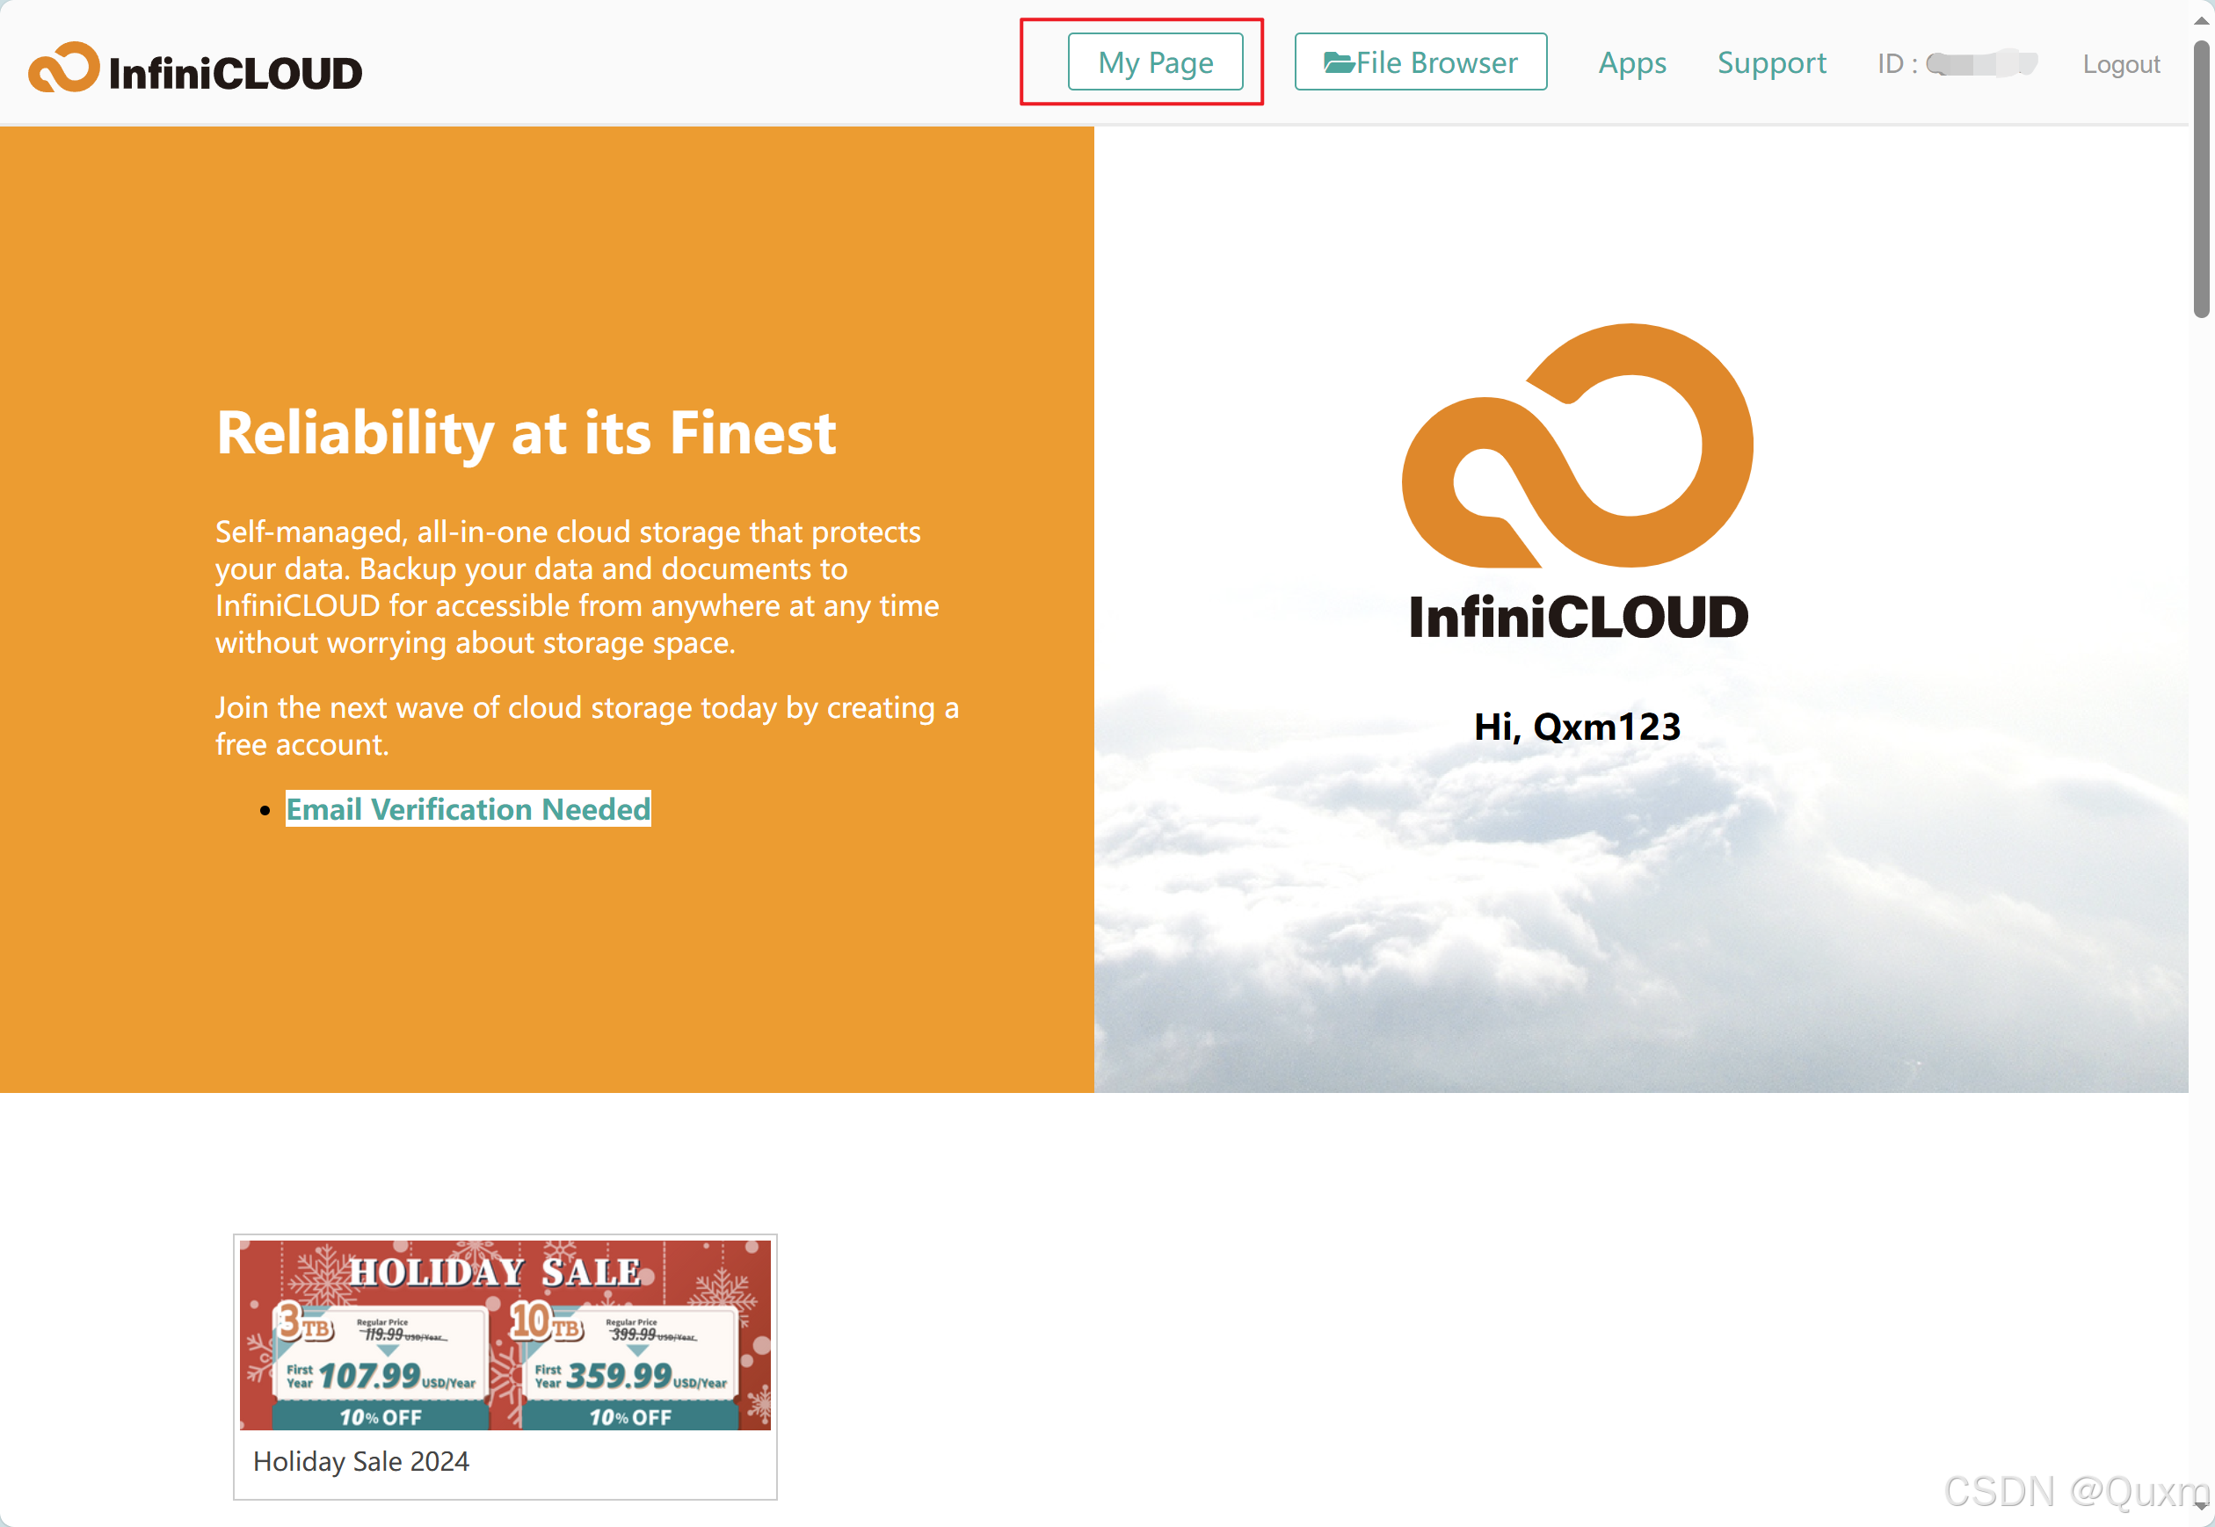The image size is (2215, 1527).
Task: Click the InfiniCLOUD header wordmark text
Action: 236,74
